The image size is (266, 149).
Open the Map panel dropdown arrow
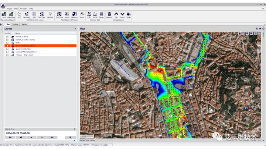pos(264,24)
